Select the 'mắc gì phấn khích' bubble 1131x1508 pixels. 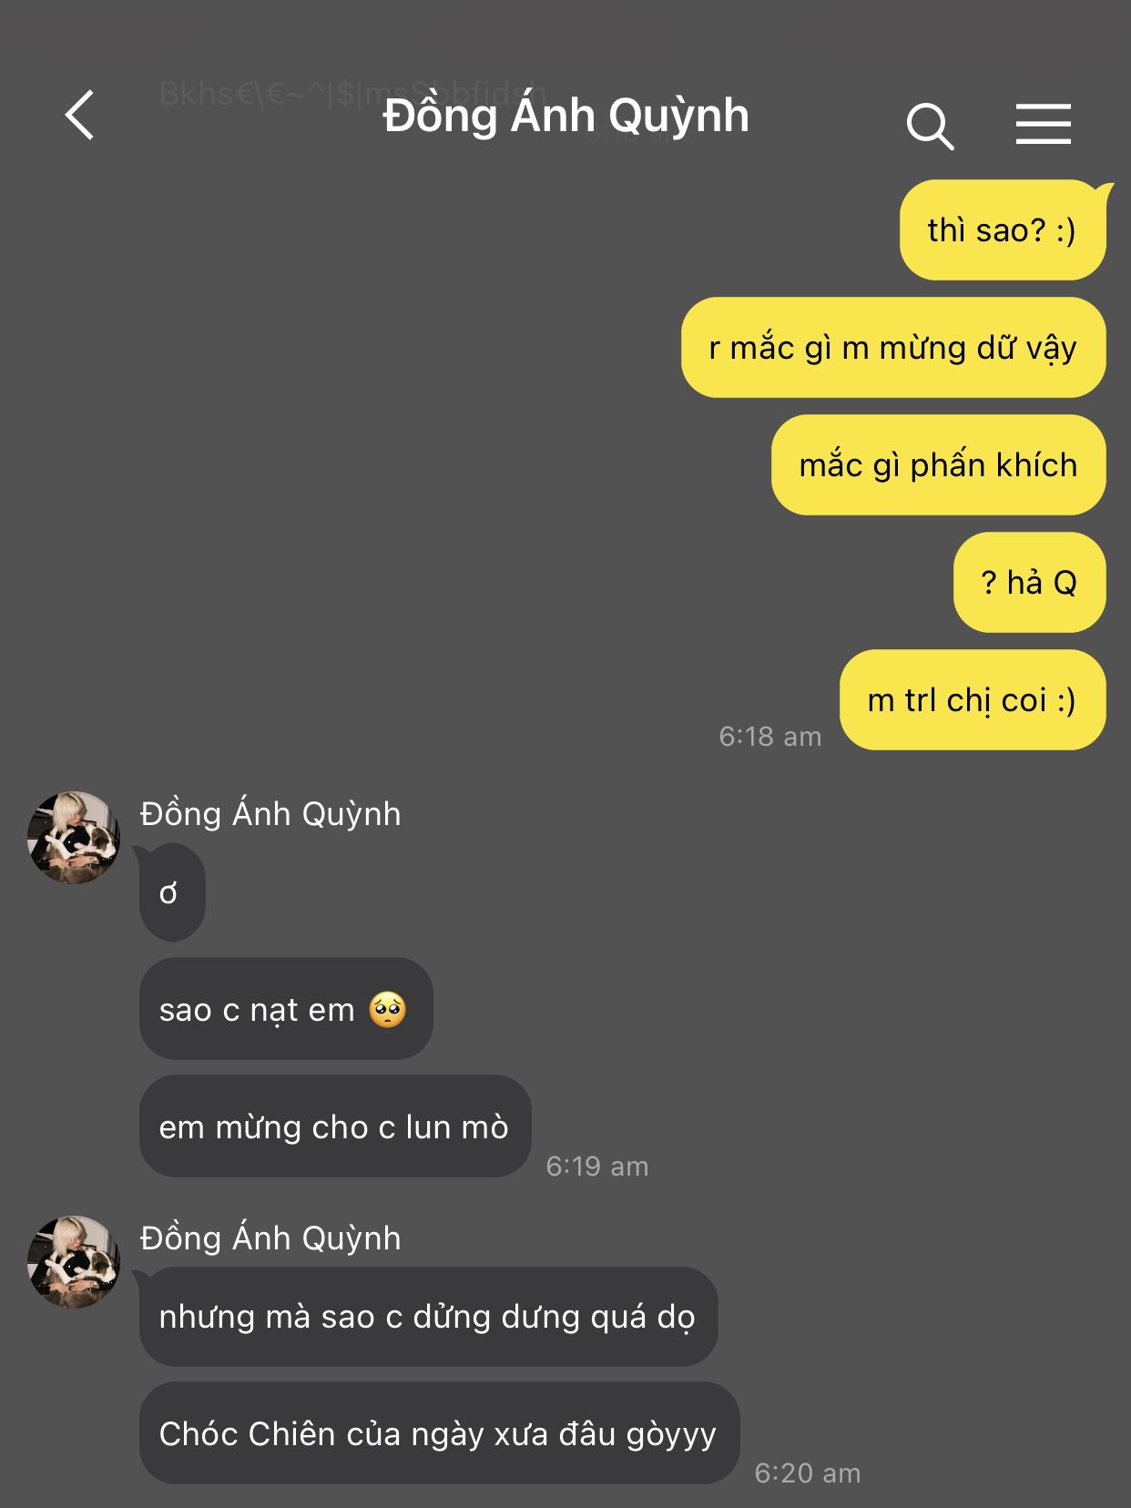(939, 464)
